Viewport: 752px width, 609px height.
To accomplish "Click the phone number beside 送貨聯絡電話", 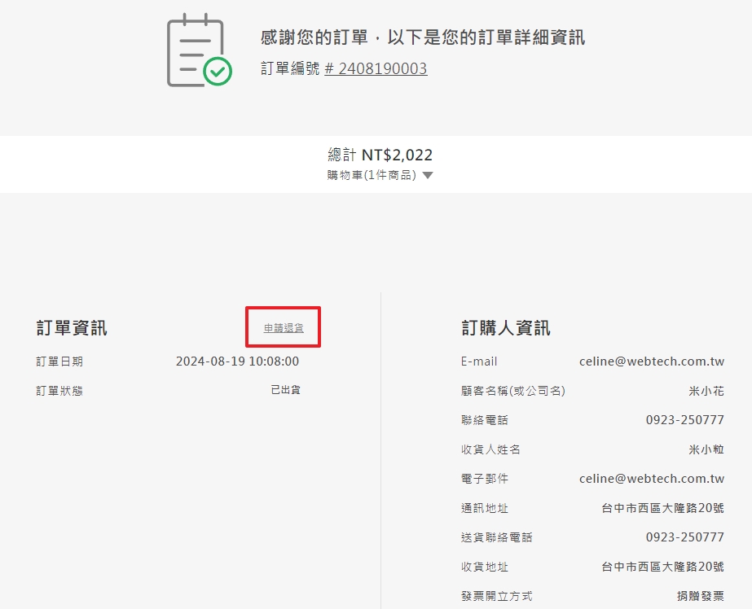I will tap(684, 537).
